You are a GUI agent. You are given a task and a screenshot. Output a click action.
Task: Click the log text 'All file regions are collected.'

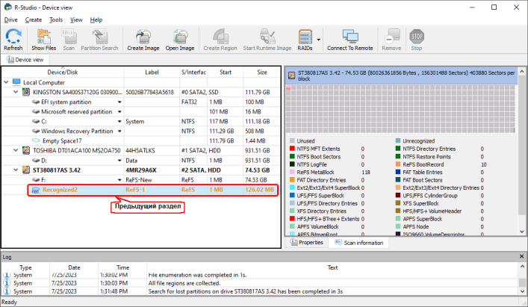point(184,283)
